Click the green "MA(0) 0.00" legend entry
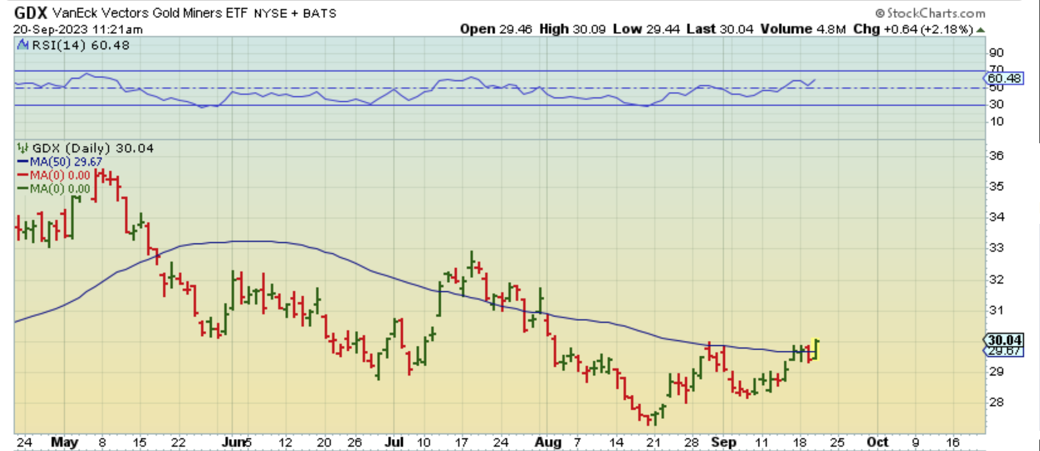The height and width of the screenshot is (451, 1040). (x=54, y=189)
